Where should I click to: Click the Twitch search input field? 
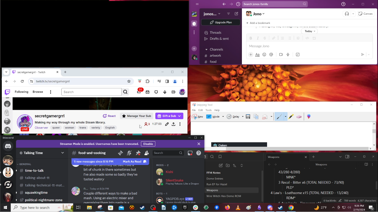[91, 92]
